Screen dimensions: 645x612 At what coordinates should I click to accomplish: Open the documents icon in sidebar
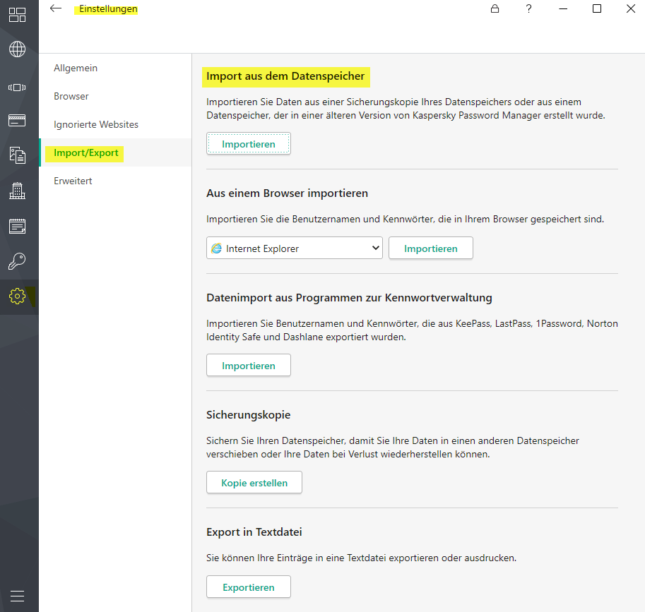pos(17,155)
